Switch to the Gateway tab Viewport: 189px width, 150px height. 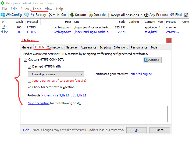(72, 47)
